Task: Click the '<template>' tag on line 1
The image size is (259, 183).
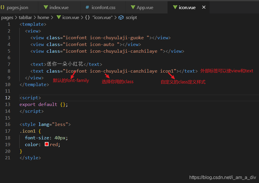Action: pyautogui.click(x=33, y=24)
